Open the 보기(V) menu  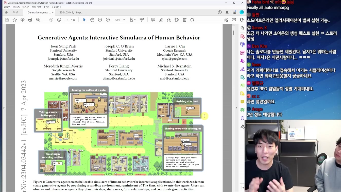26,7
